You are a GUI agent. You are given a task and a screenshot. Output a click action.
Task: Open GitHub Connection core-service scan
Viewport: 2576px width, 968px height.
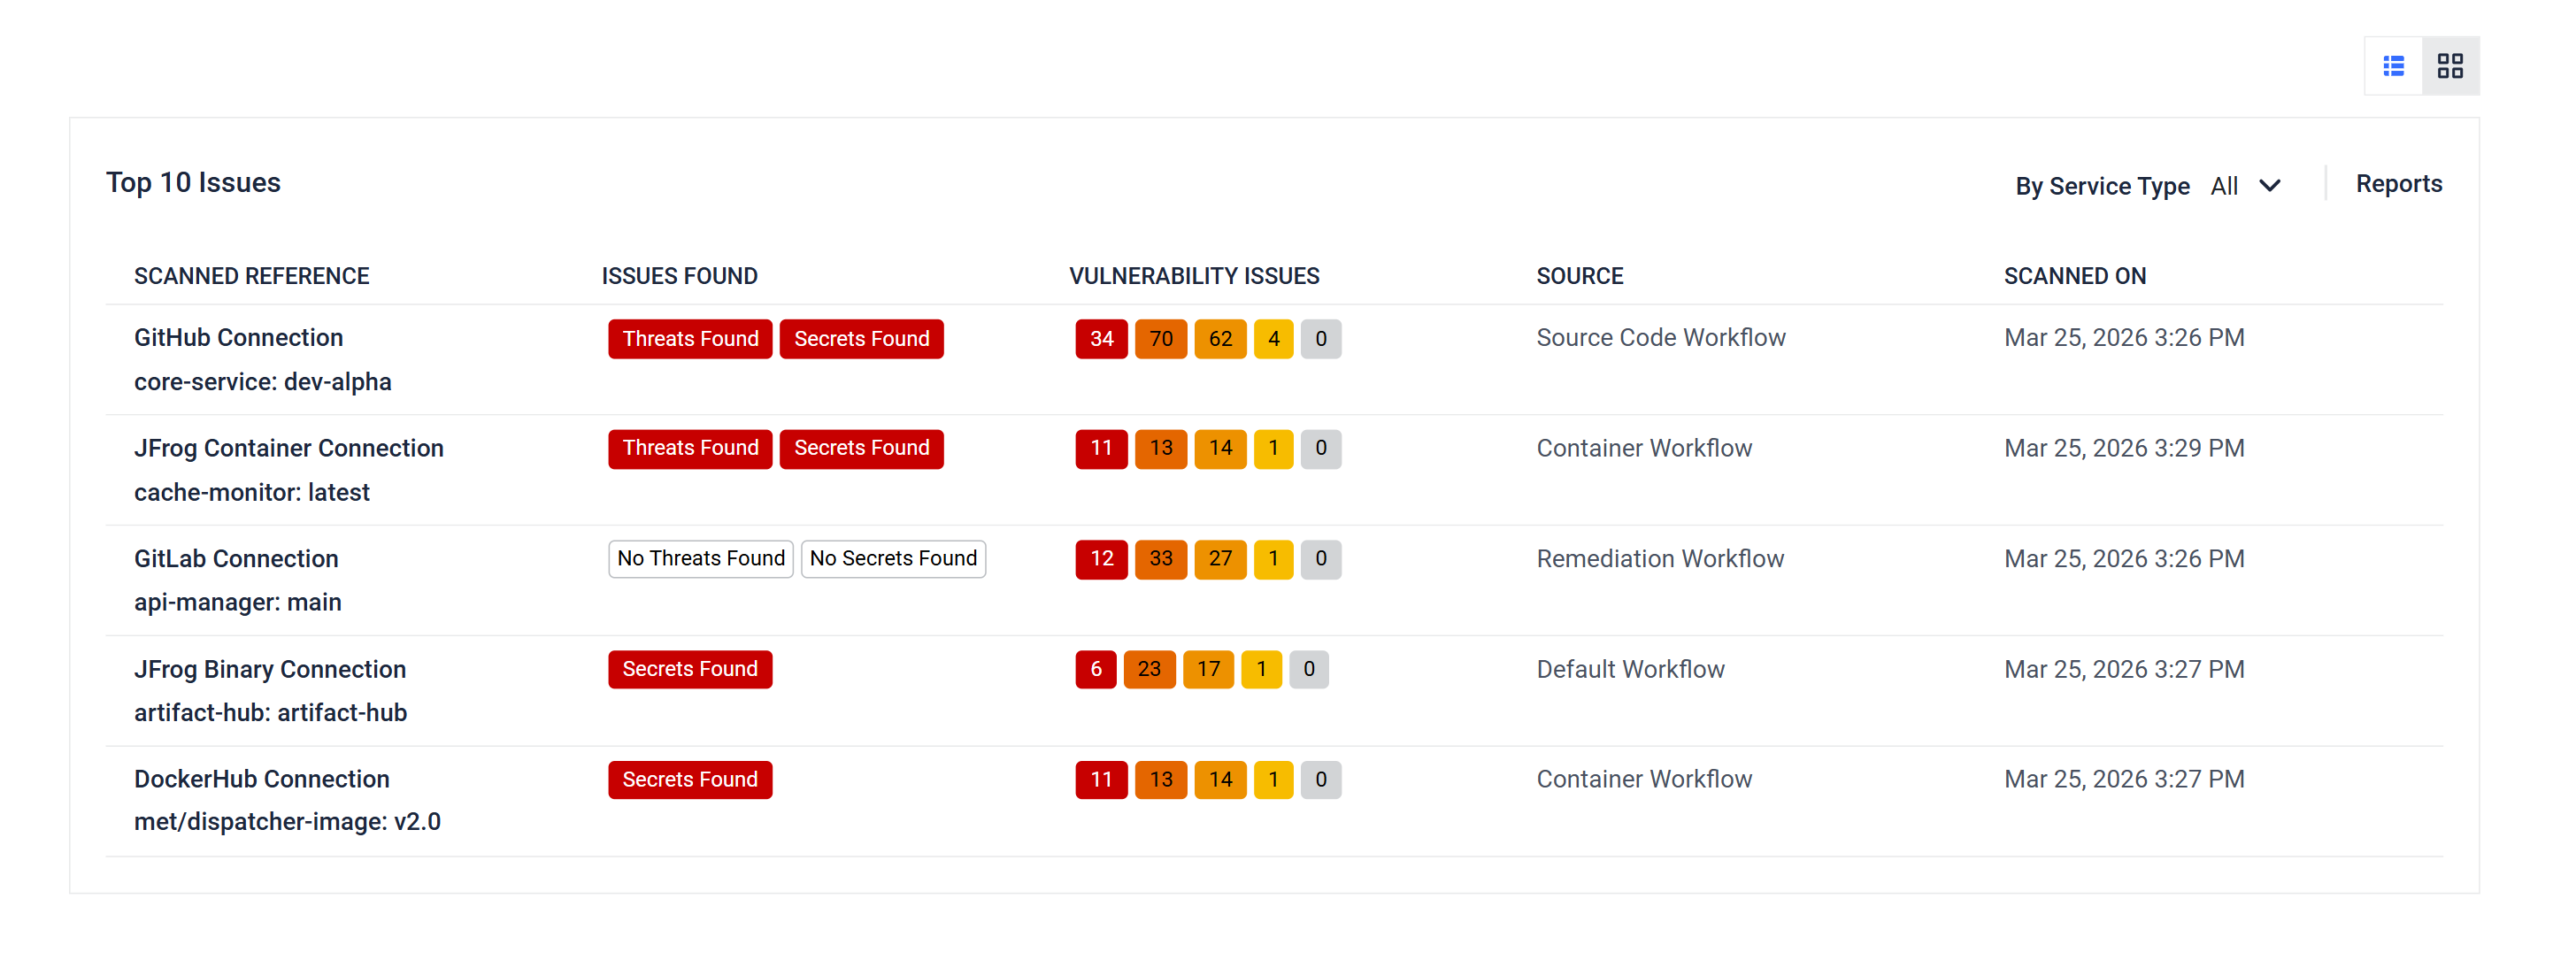[238, 338]
